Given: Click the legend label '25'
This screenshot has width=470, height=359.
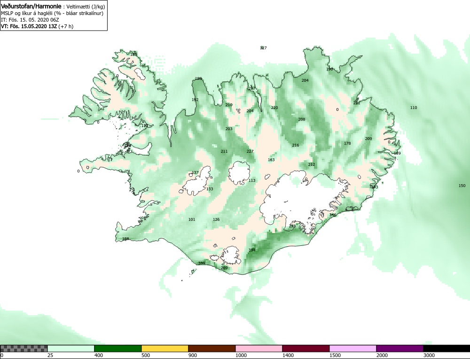Looking at the screenshot, I should pos(50,355).
